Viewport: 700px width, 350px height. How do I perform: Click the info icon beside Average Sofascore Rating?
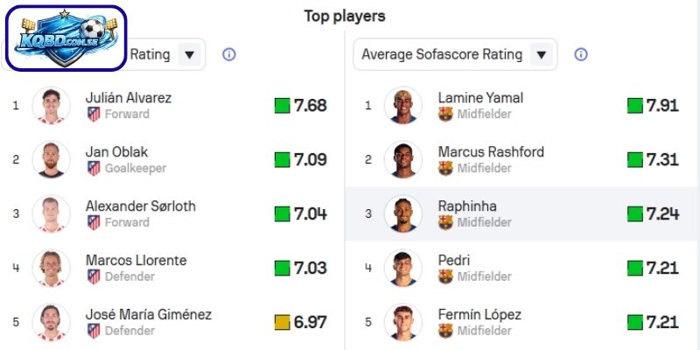[580, 54]
